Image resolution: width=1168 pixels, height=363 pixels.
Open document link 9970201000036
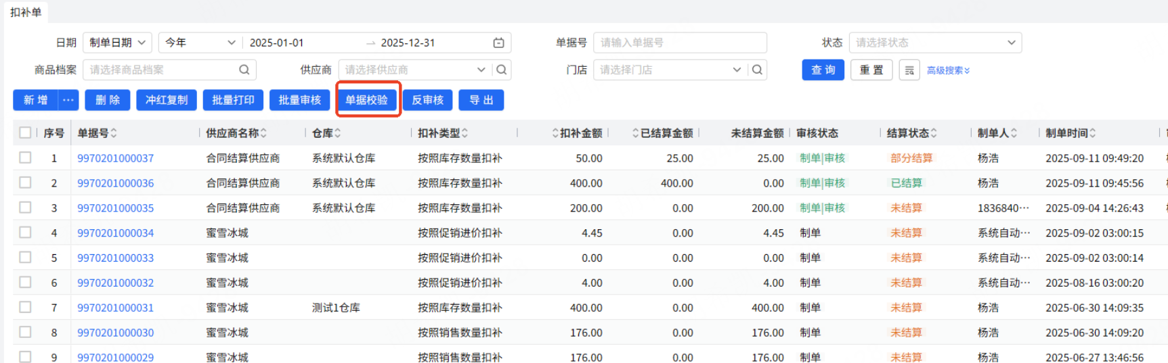tap(115, 183)
